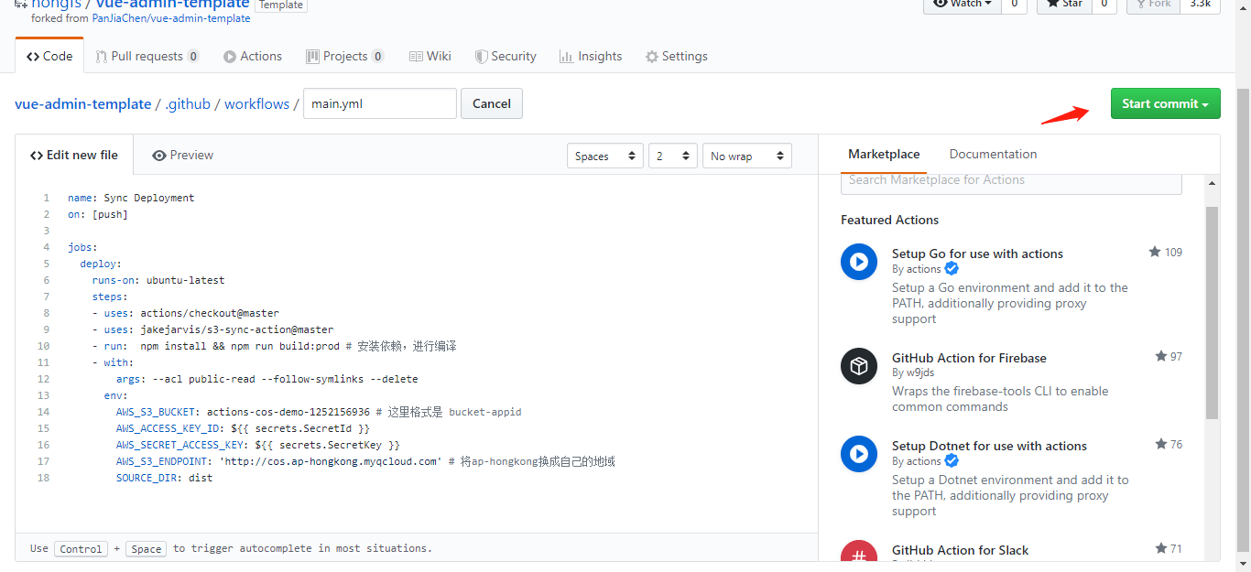
Task: Click the line "on: [push]"
Action: (98, 214)
